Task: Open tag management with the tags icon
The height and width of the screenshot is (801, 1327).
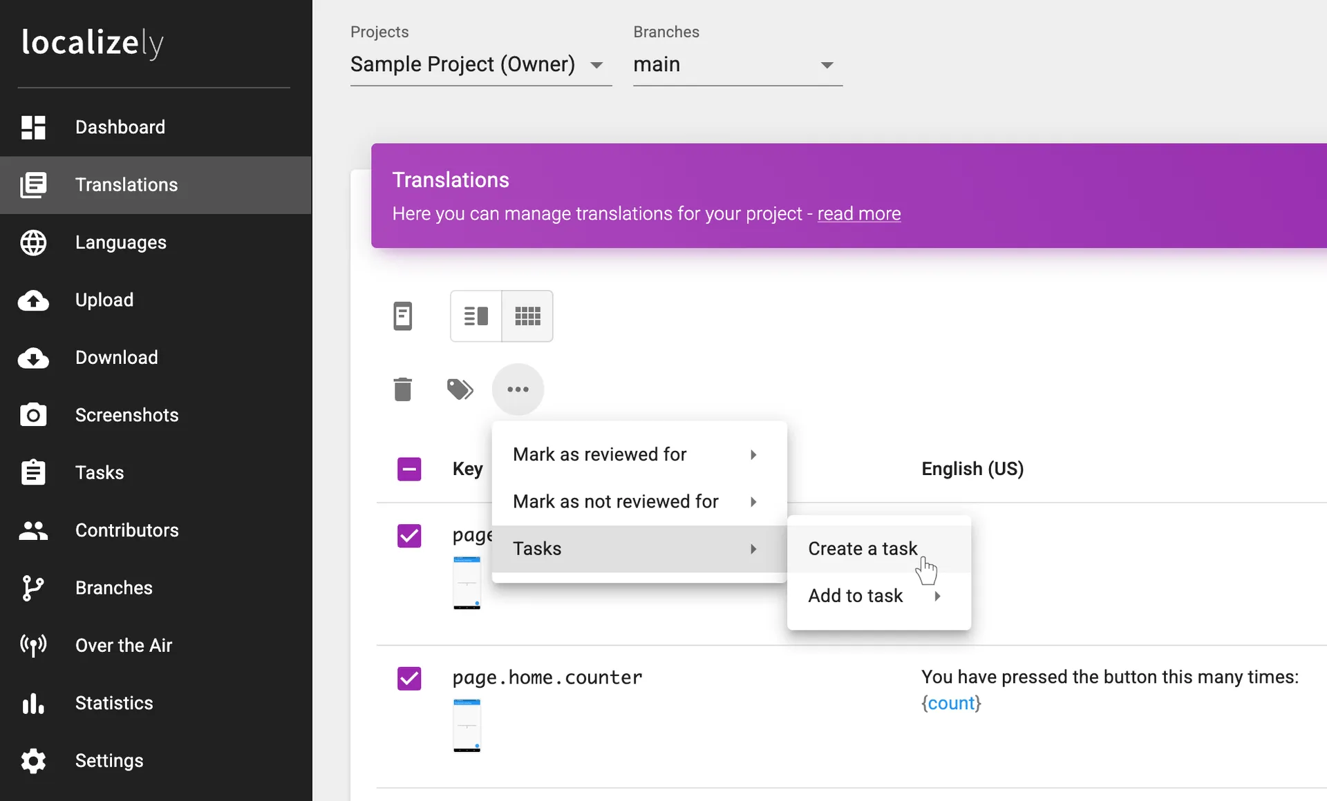Action: pyautogui.click(x=460, y=389)
